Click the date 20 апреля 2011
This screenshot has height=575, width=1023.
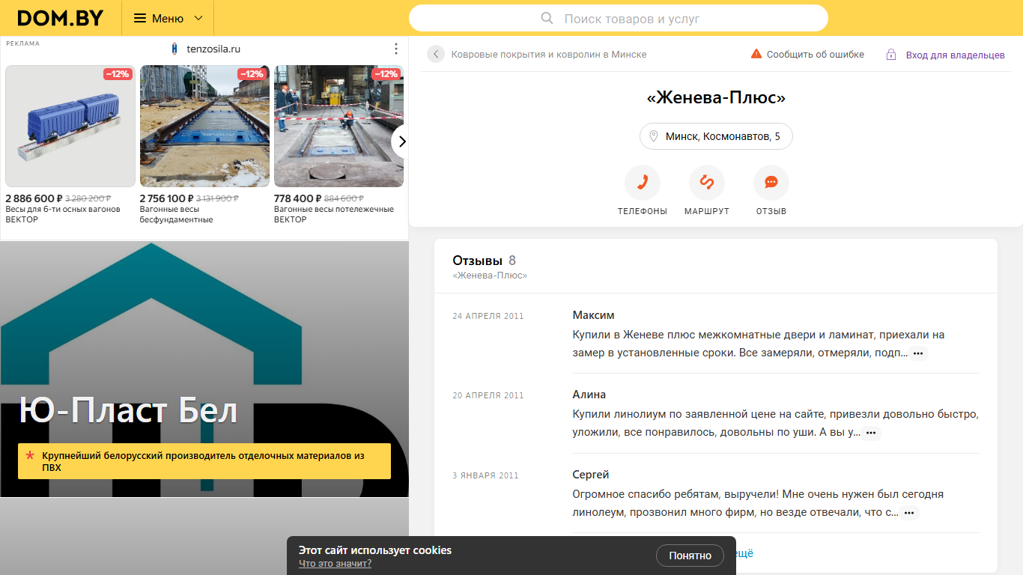488,395
